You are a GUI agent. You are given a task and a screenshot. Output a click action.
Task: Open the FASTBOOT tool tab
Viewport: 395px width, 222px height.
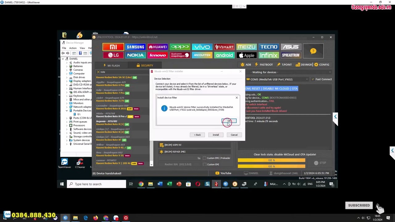click(x=264, y=65)
